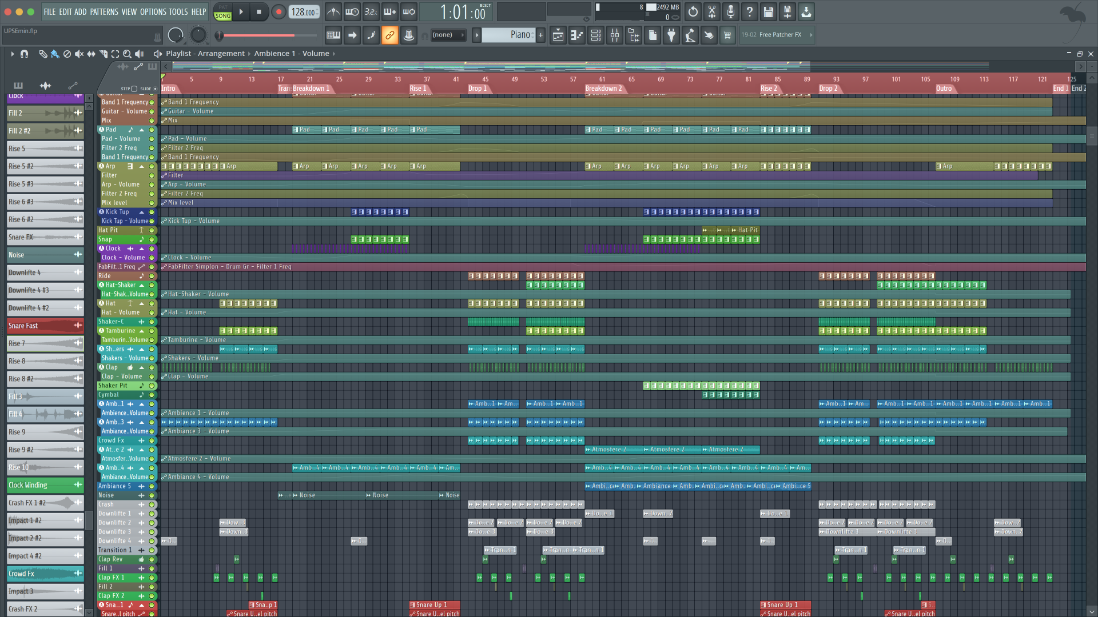Mute the Crowd Fx track LED
Viewport: 1098px width, 617px height.
coord(152,440)
